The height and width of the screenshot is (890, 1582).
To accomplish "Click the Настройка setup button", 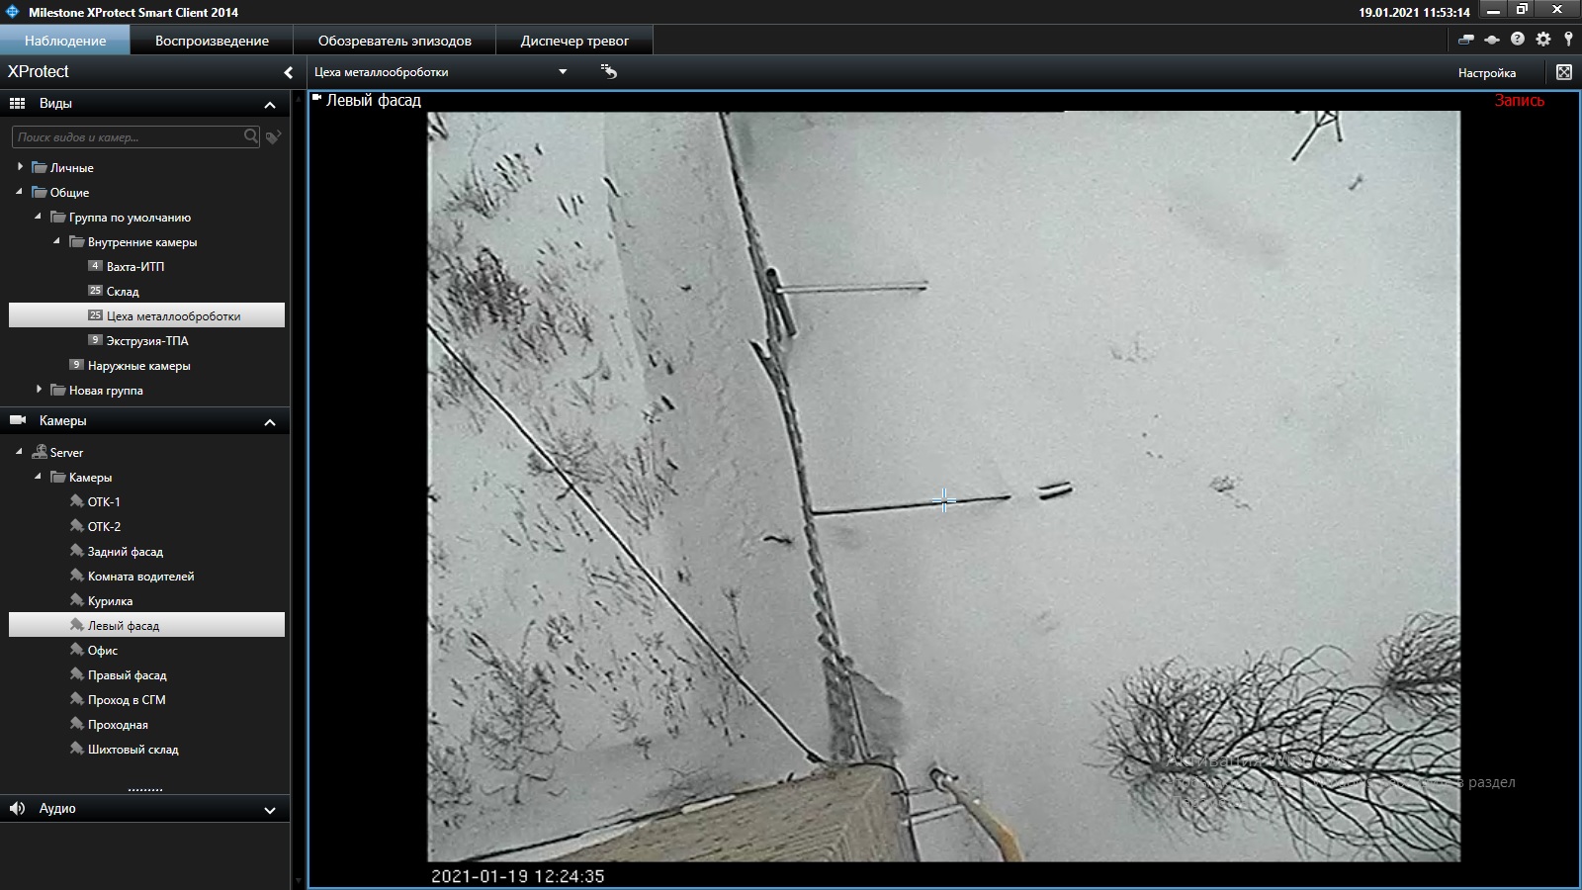I will point(1486,72).
